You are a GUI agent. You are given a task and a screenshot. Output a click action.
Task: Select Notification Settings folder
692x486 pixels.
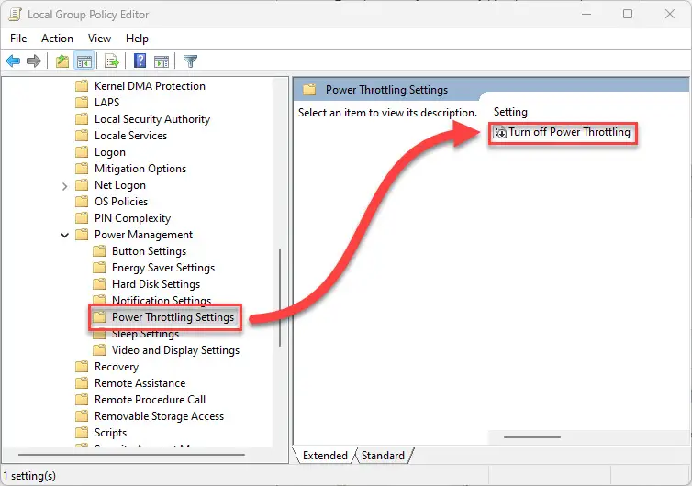coord(162,300)
